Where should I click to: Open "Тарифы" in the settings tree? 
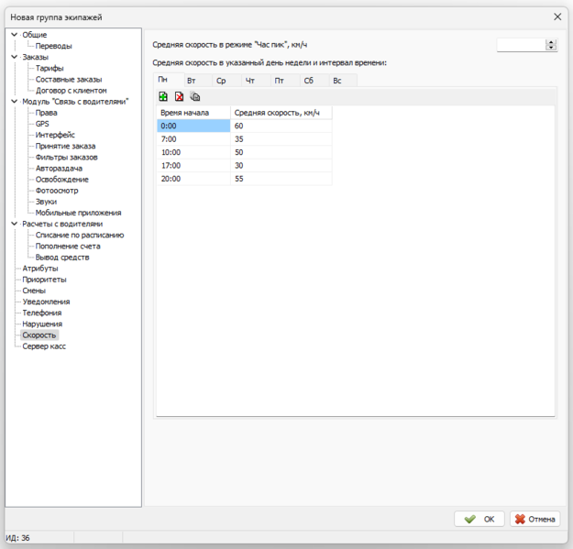[x=50, y=68]
